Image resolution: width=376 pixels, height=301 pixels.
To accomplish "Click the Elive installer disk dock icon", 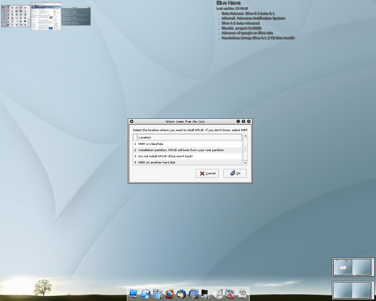I will tap(242, 294).
